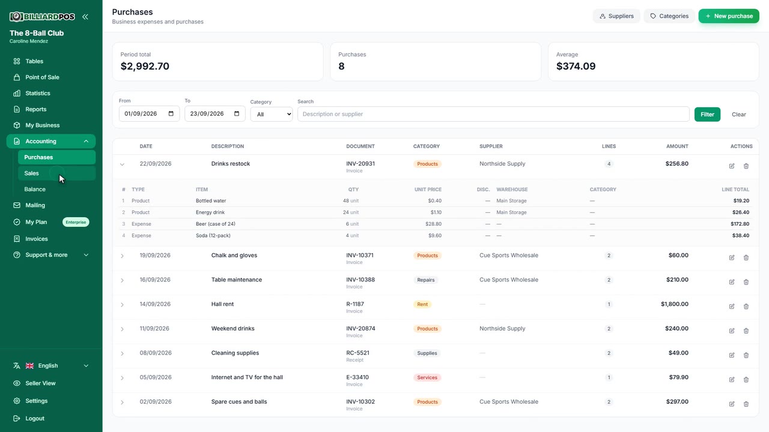Apply filters with the Filter button
769x432 pixels.
[x=707, y=114]
